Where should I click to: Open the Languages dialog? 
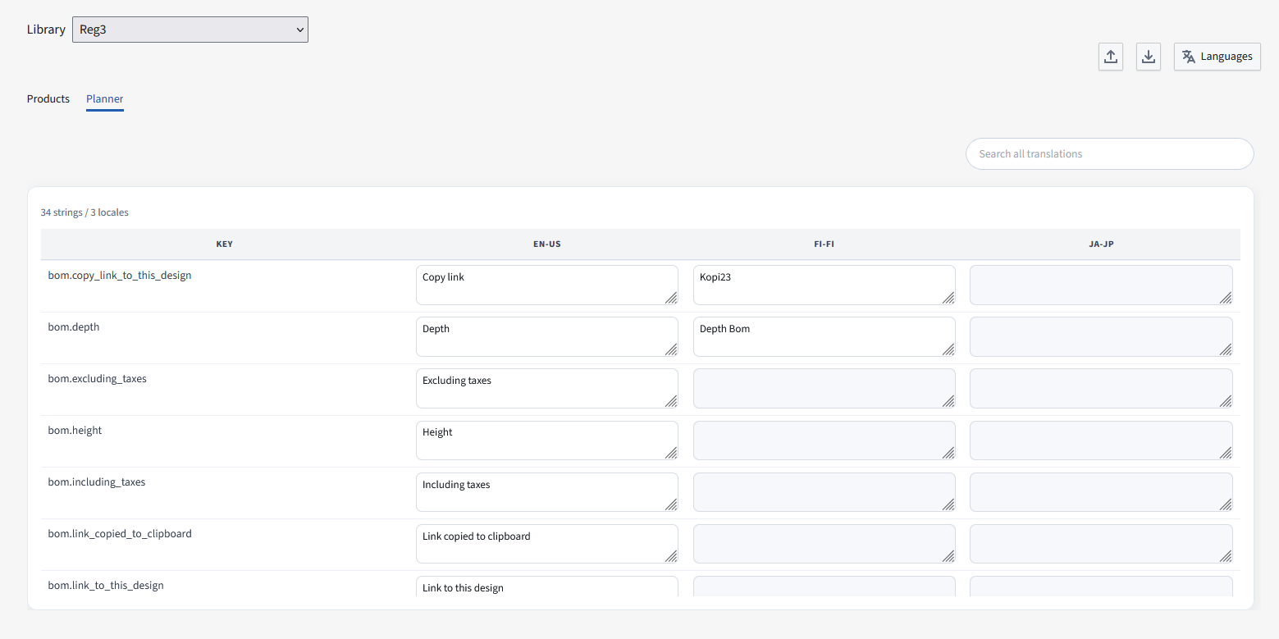pos(1217,56)
